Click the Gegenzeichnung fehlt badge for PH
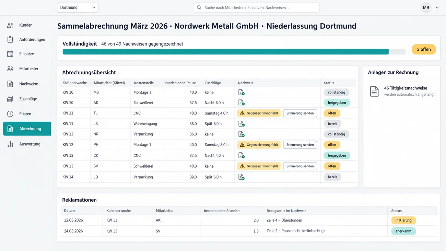The width and height of the screenshot is (446, 251). point(259,145)
